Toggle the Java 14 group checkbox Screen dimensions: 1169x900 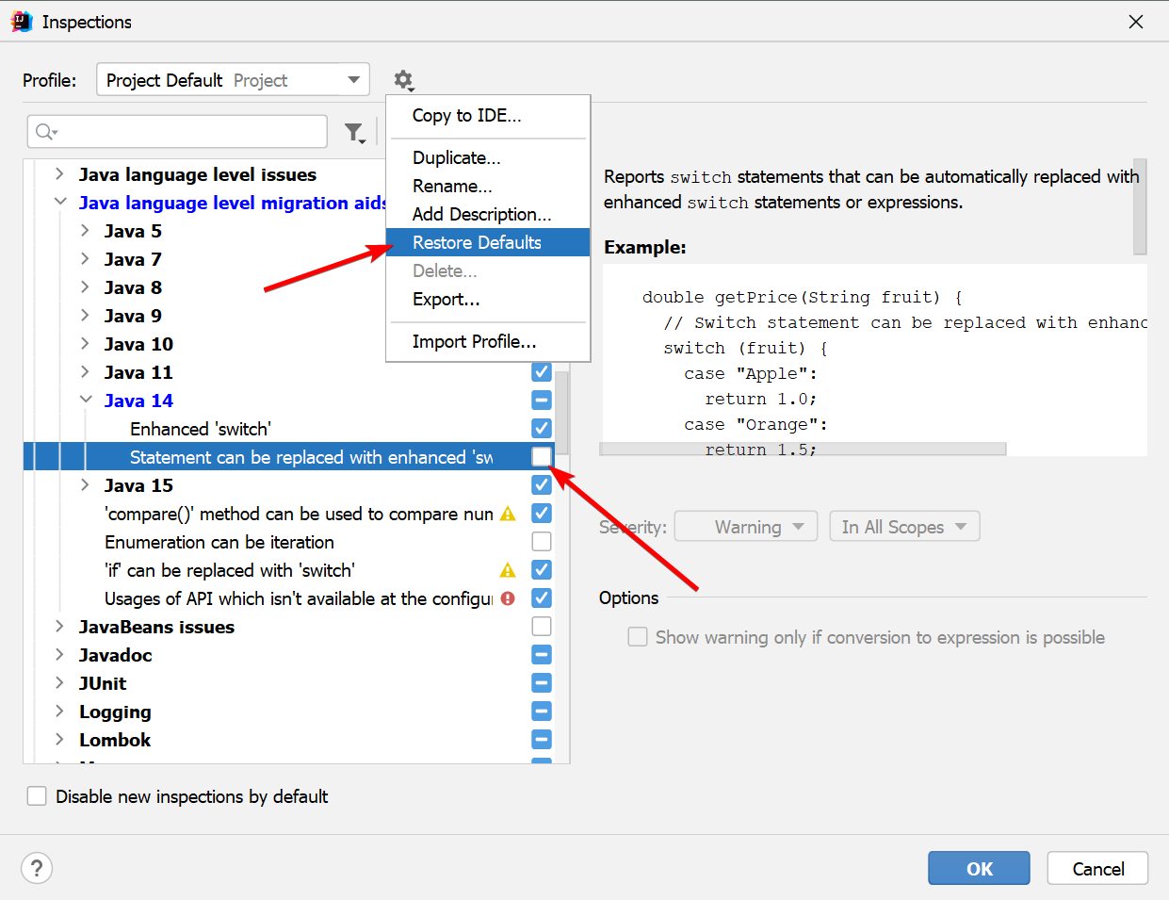click(x=542, y=401)
